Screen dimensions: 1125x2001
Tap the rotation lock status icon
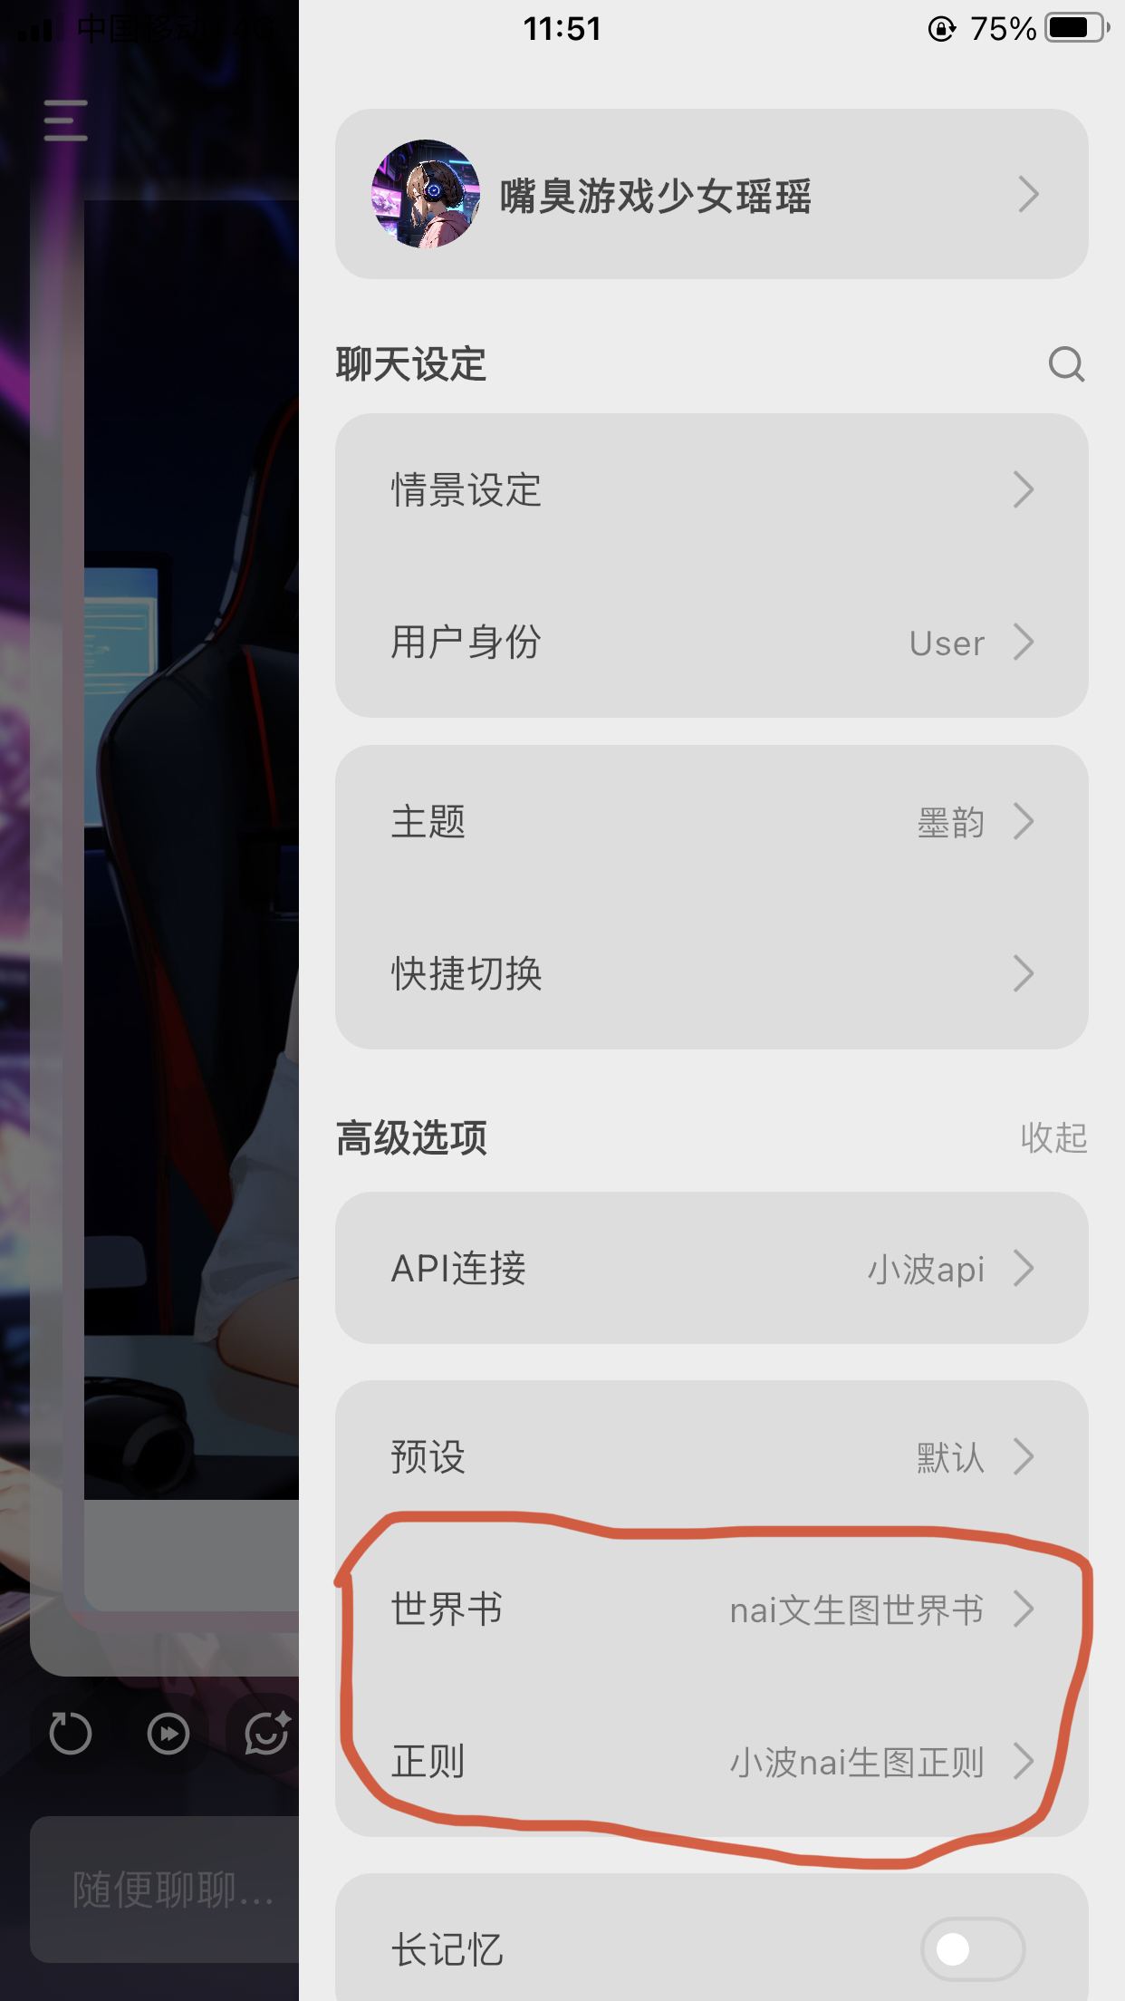point(942,29)
